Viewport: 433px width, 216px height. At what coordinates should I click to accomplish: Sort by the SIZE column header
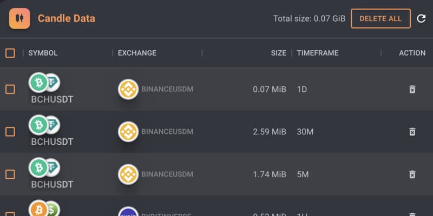[278, 53]
